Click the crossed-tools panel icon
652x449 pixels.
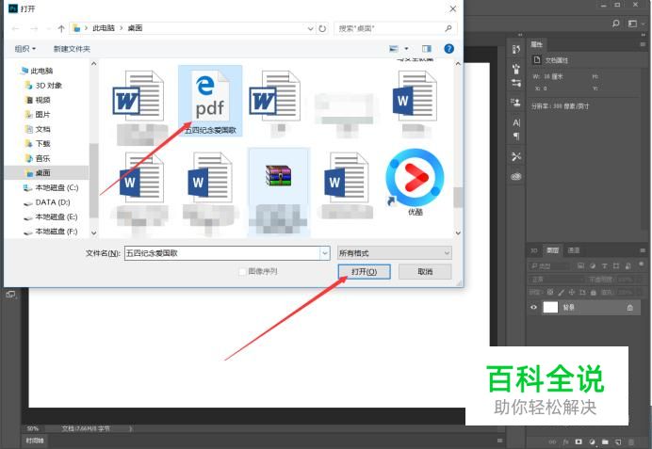(516, 156)
